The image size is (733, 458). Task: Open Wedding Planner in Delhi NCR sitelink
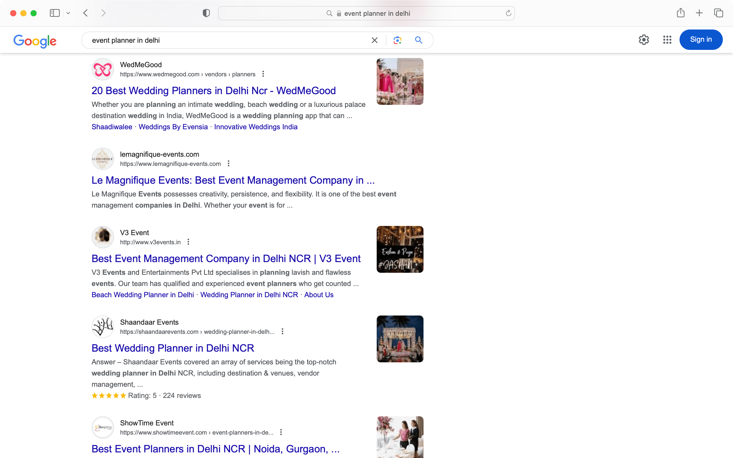tap(249, 295)
